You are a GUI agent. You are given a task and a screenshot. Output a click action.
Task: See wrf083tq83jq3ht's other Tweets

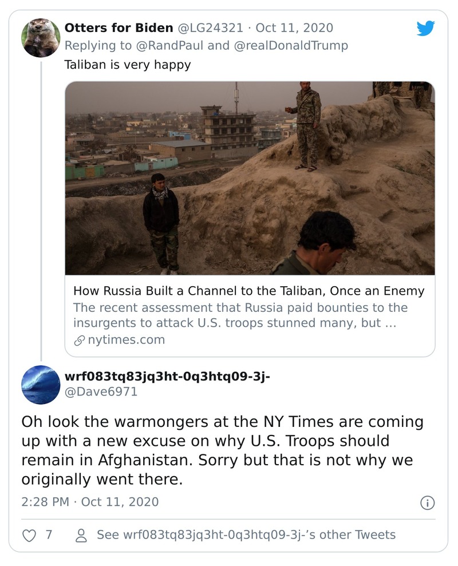tap(246, 535)
